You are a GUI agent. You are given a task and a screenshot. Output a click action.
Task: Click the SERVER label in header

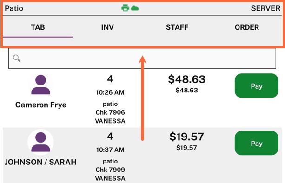(265, 8)
